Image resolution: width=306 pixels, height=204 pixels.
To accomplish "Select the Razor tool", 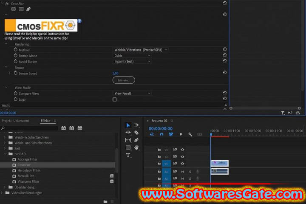I will [x=136, y=133].
